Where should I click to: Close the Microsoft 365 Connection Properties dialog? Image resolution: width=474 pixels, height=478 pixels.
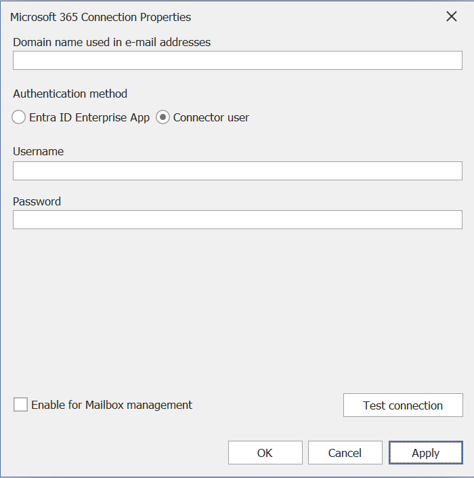pos(452,16)
